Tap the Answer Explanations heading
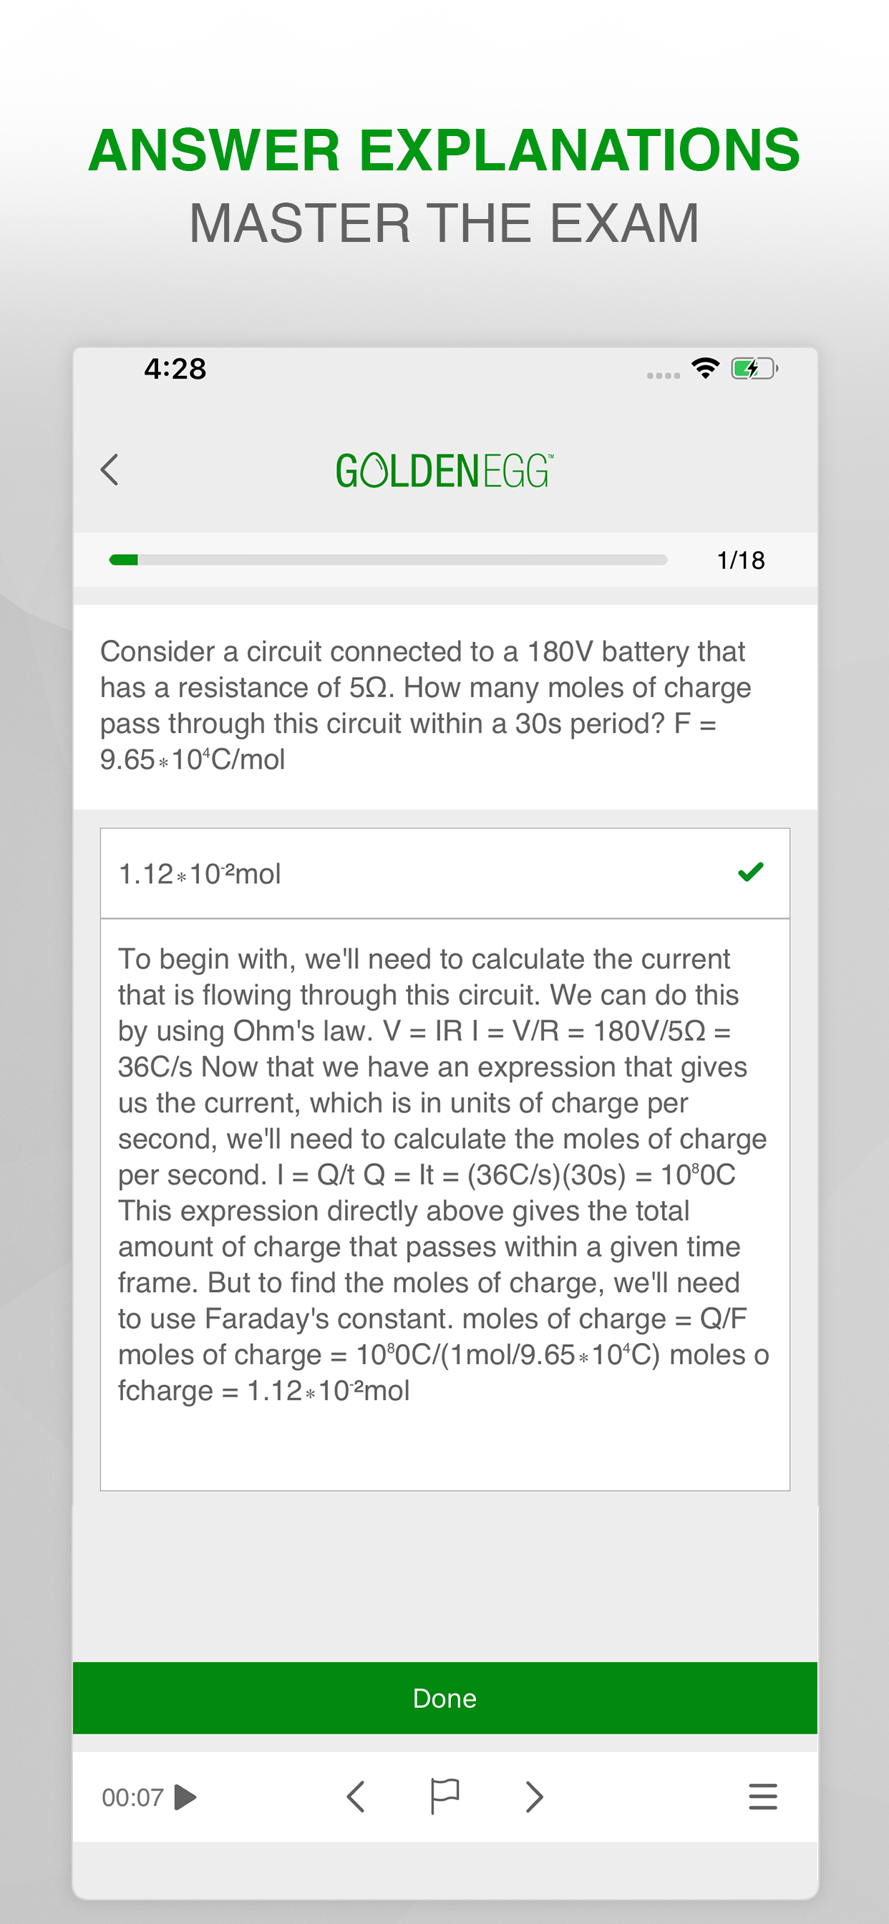 [x=444, y=150]
